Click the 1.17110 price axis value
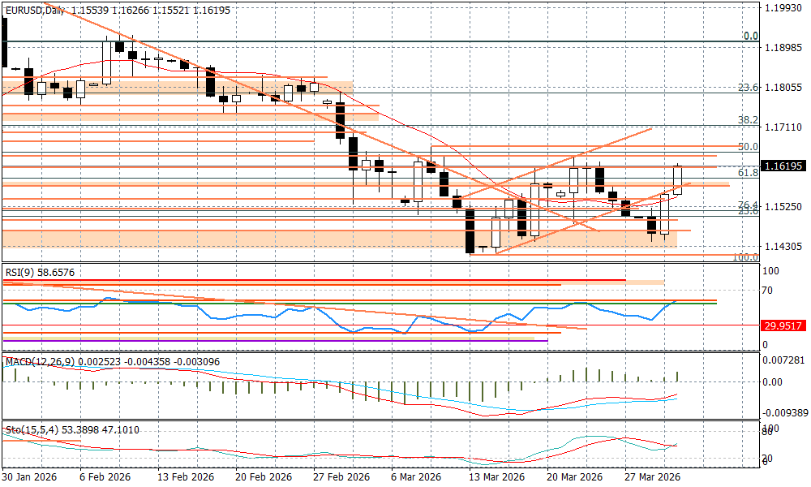Viewport: 811px width, 487px height. pos(783,127)
